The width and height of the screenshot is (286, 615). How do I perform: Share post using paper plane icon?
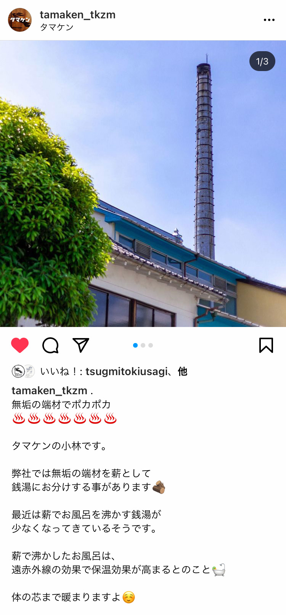tap(81, 345)
